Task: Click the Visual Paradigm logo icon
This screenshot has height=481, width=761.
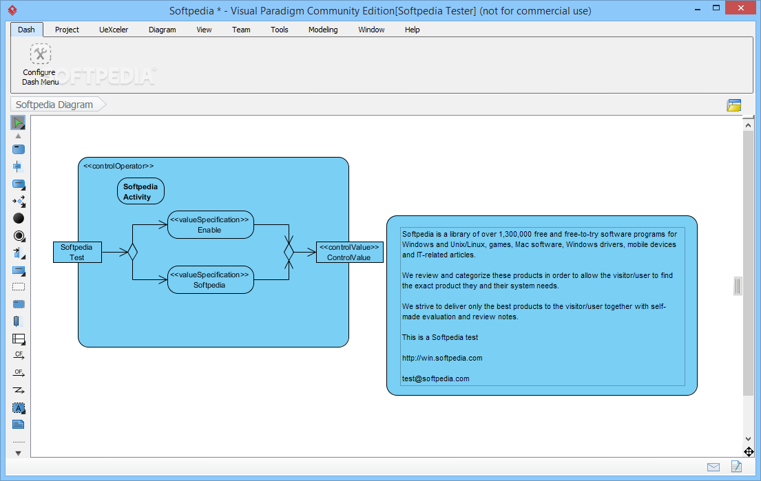Action: (x=12, y=10)
